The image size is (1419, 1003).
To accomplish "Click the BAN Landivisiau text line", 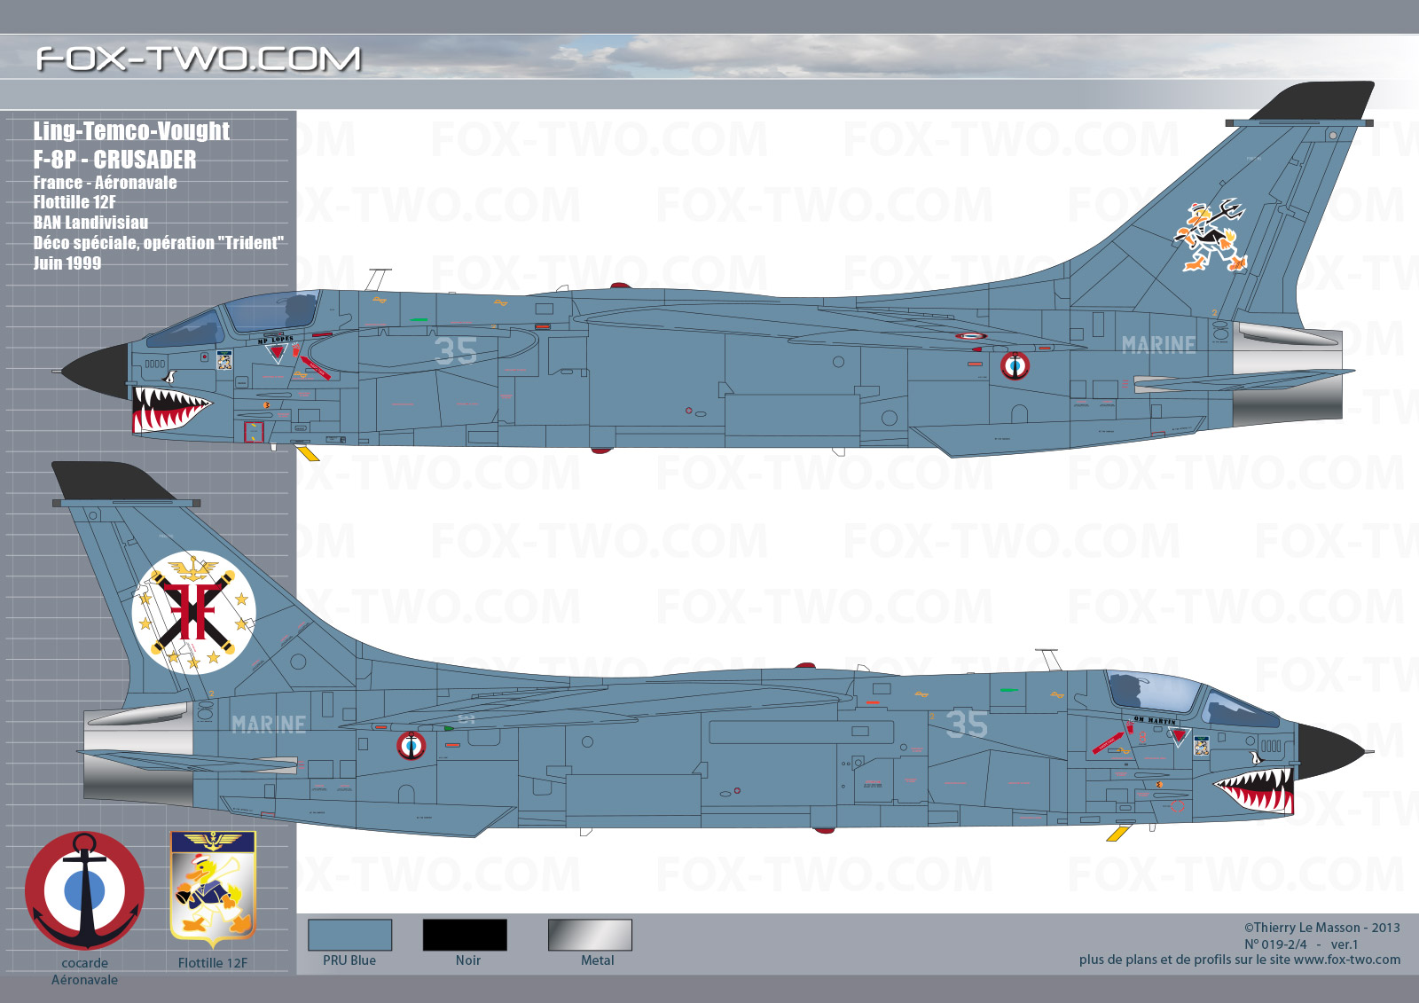I will point(90,223).
